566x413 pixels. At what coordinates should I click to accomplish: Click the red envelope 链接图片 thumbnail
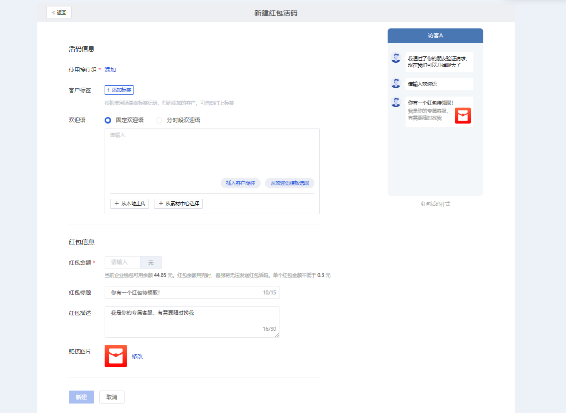(116, 356)
